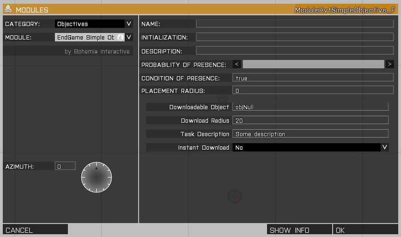Increase probability with the right arrow

[x=389, y=64]
